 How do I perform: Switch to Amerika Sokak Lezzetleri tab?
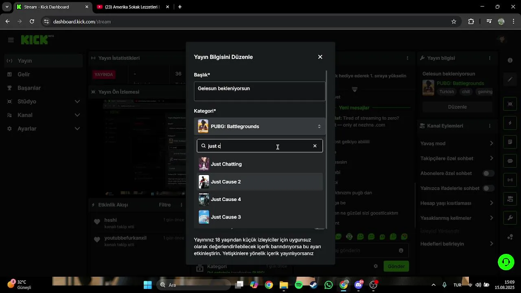click(x=132, y=7)
